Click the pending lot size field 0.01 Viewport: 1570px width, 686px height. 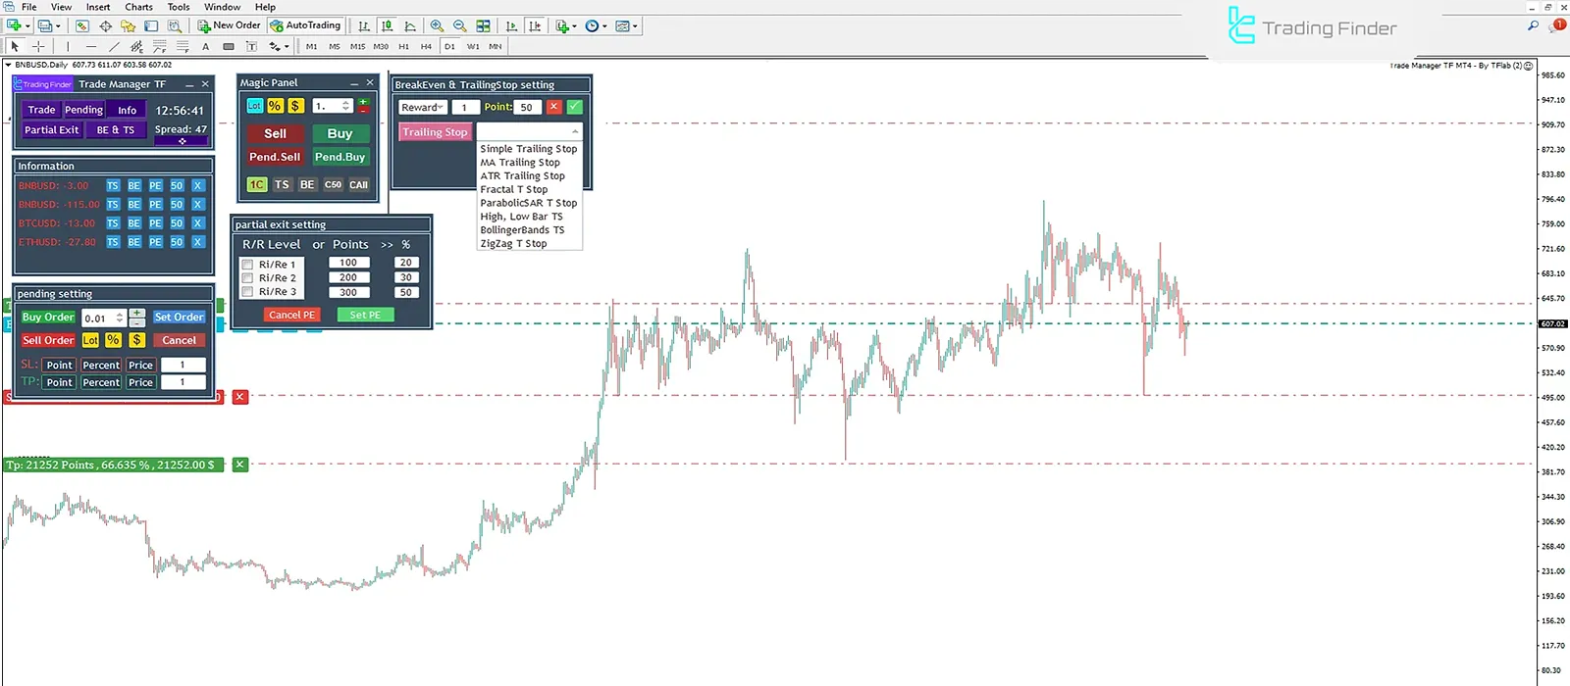98,318
